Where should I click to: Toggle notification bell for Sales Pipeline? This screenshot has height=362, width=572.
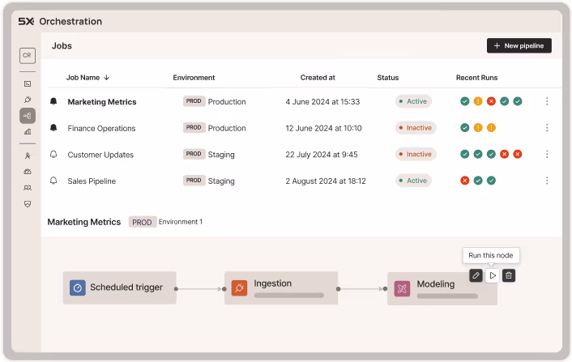53,181
